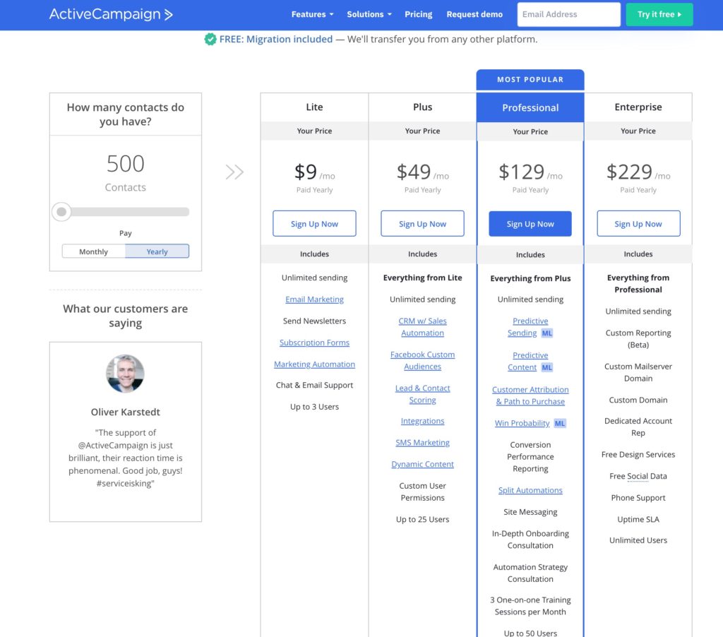Sign up for the Professional plan
This screenshot has height=637, width=723.
[530, 224]
